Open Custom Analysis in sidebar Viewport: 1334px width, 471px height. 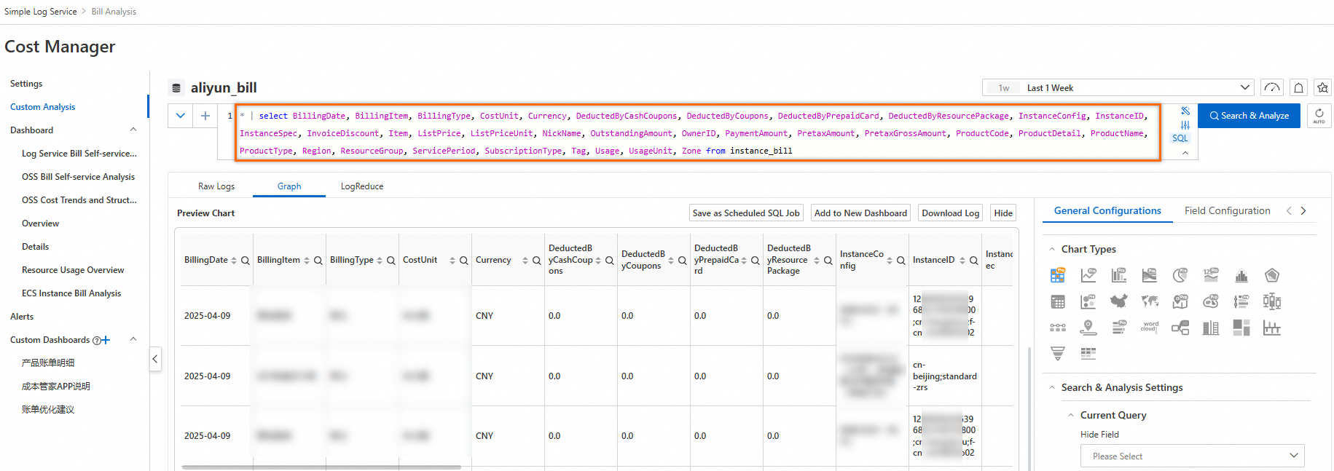42,107
